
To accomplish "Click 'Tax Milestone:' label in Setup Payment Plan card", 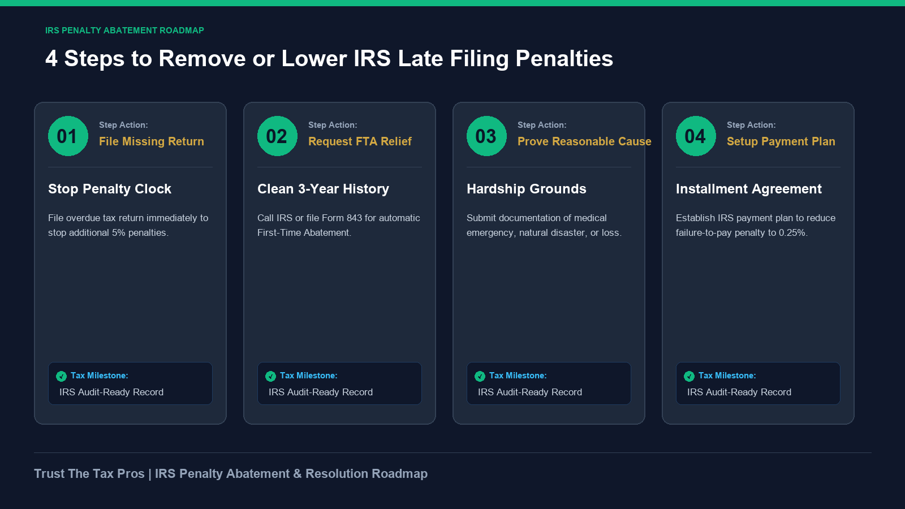I will click(x=727, y=376).
